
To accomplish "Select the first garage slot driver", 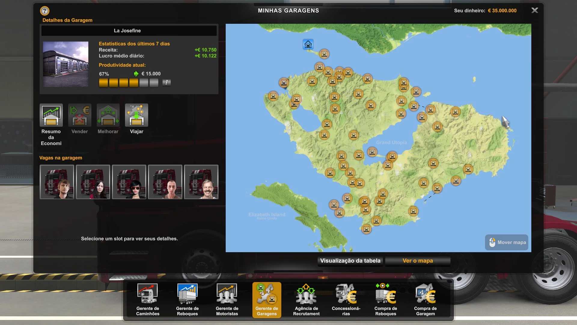I will pyautogui.click(x=57, y=182).
